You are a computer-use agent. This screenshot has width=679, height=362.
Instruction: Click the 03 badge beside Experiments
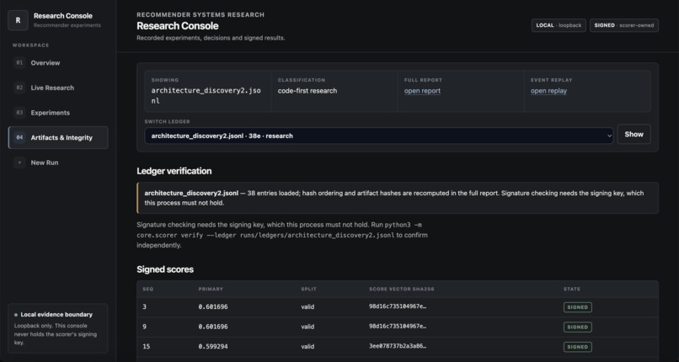coord(19,113)
